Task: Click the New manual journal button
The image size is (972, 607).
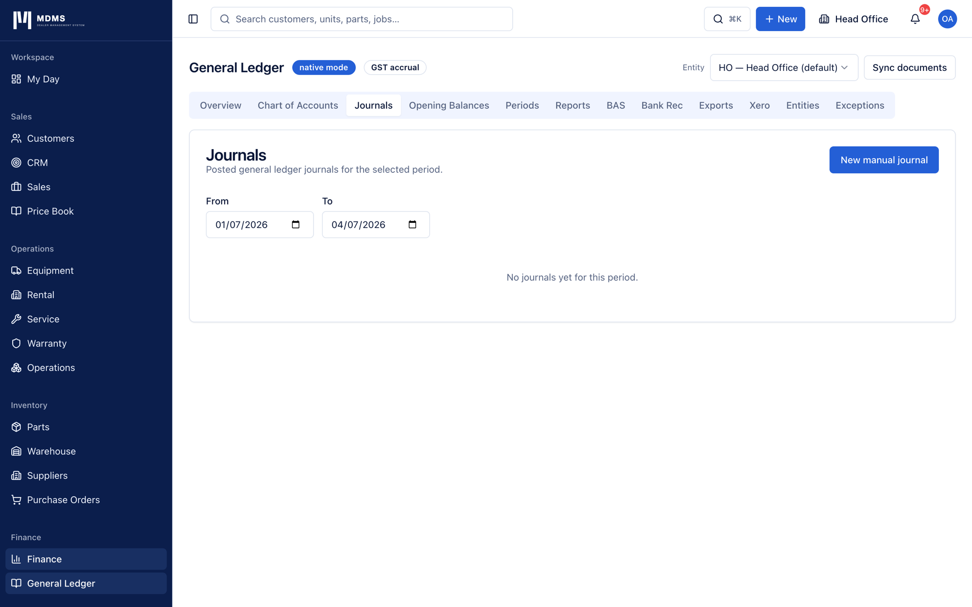Action: point(884,160)
